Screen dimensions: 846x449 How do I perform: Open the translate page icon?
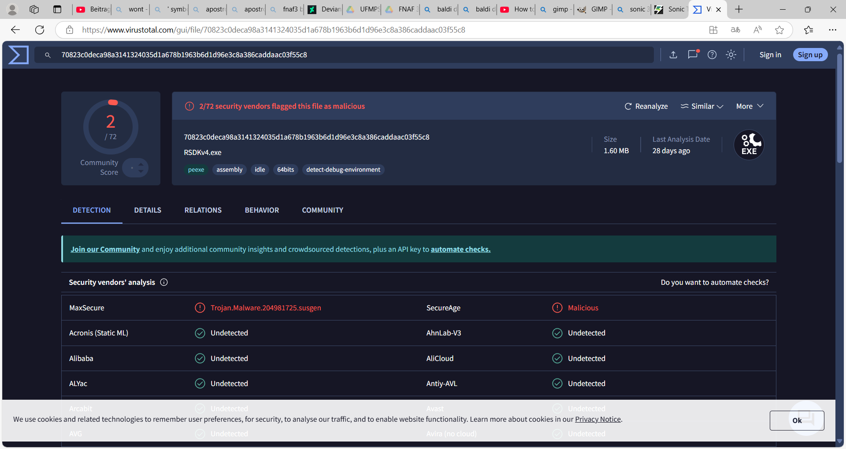tap(735, 30)
